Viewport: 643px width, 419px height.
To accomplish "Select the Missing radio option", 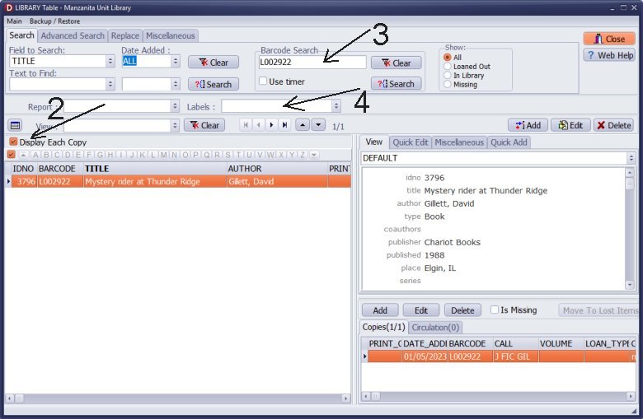I will tap(448, 84).
